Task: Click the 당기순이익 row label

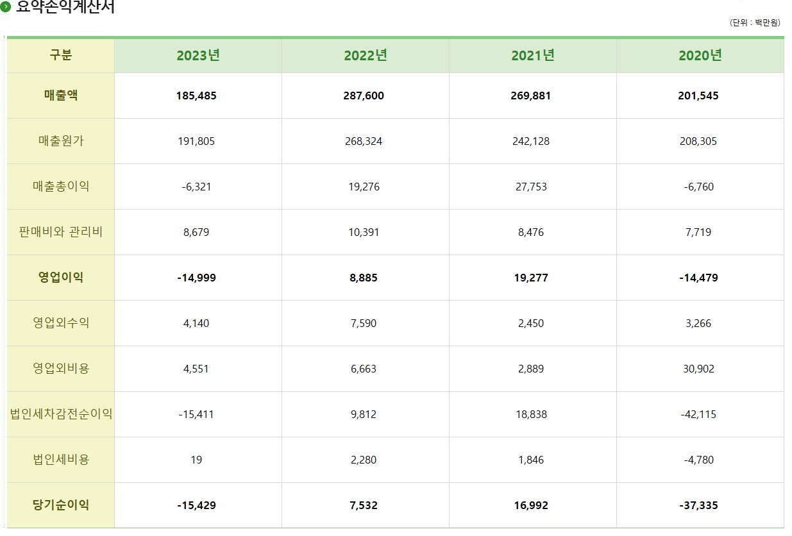Action: point(61,505)
